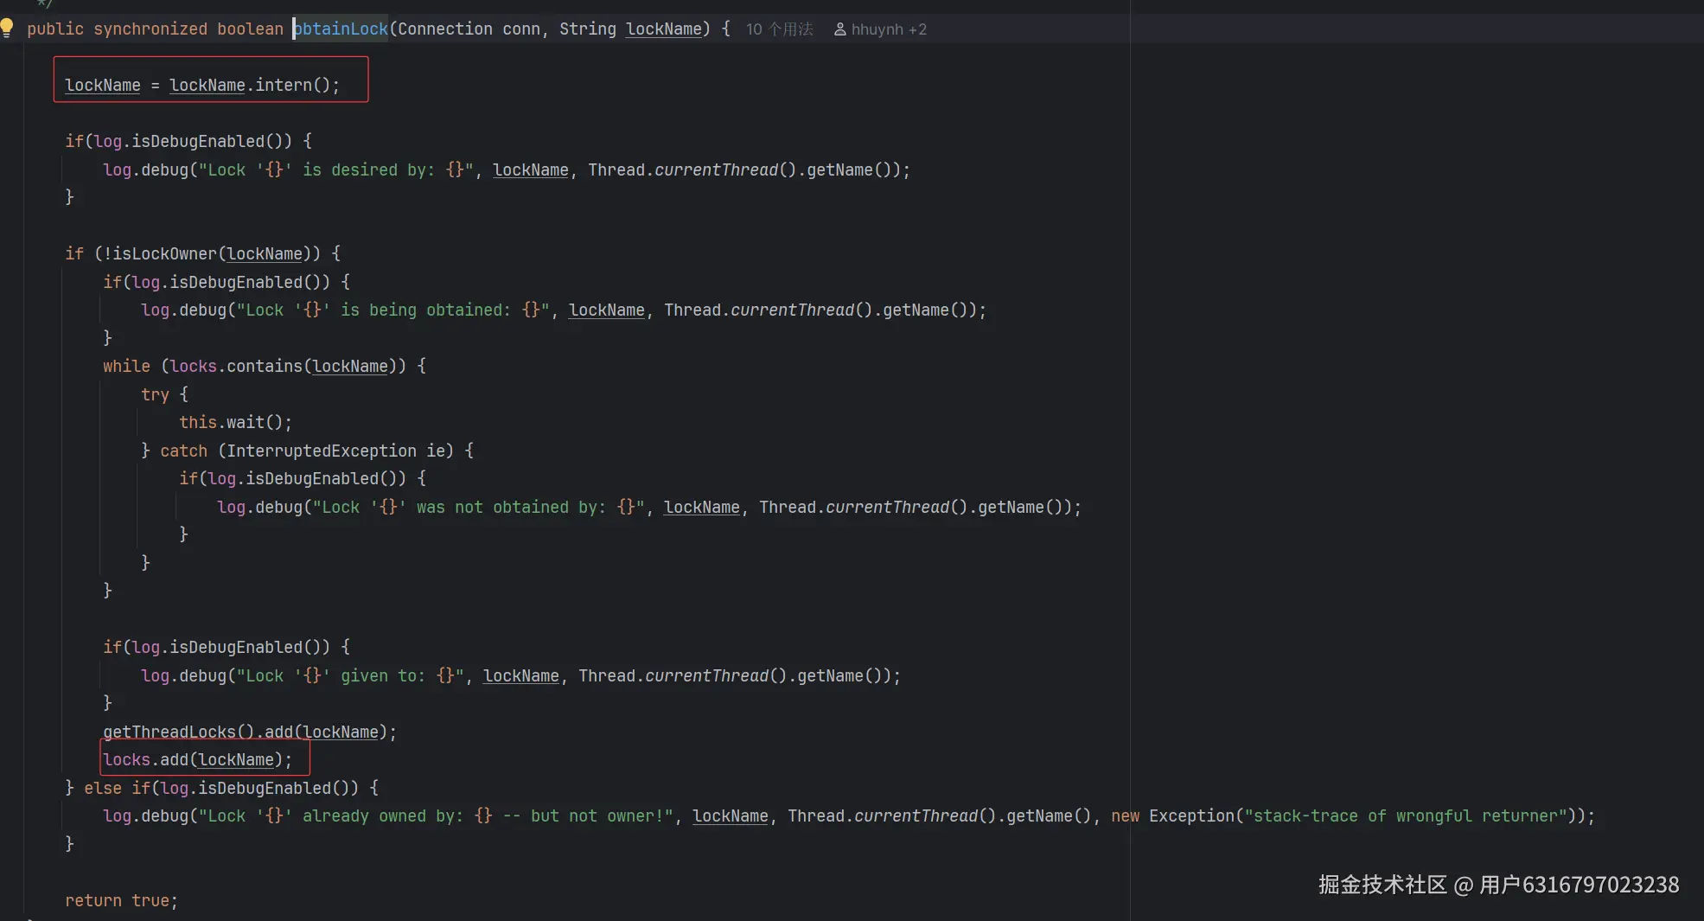Screen dimensions: 1704x921
Task: Click the "locks.add(lockName);" statement
Action: [x=197, y=760]
